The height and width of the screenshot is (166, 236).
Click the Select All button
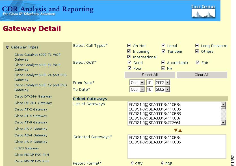click(x=150, y=75)
